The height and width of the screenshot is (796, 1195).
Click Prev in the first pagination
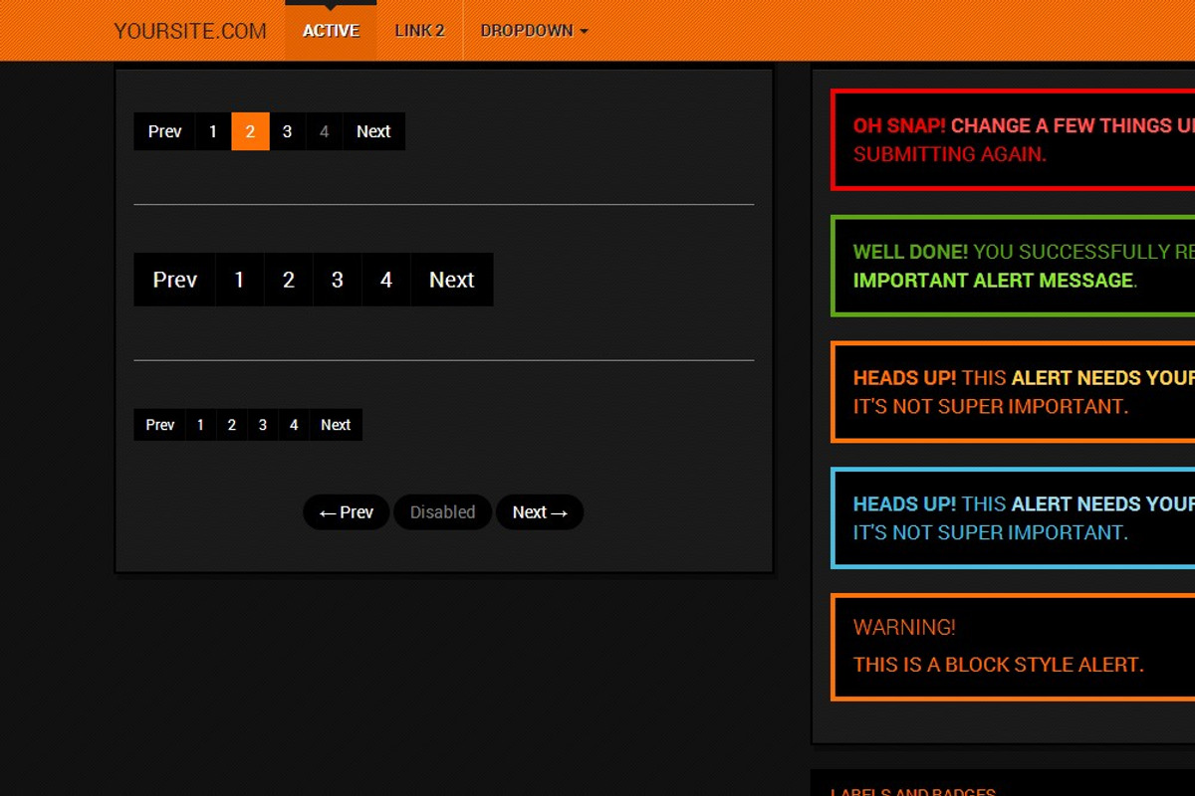(165, 131)
